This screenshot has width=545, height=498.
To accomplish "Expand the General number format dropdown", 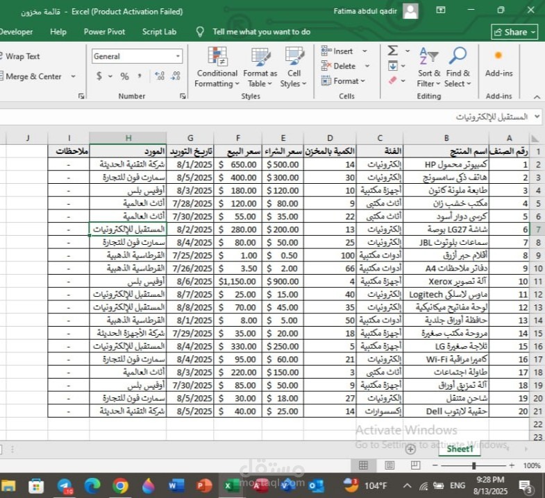I will [178, 56].
